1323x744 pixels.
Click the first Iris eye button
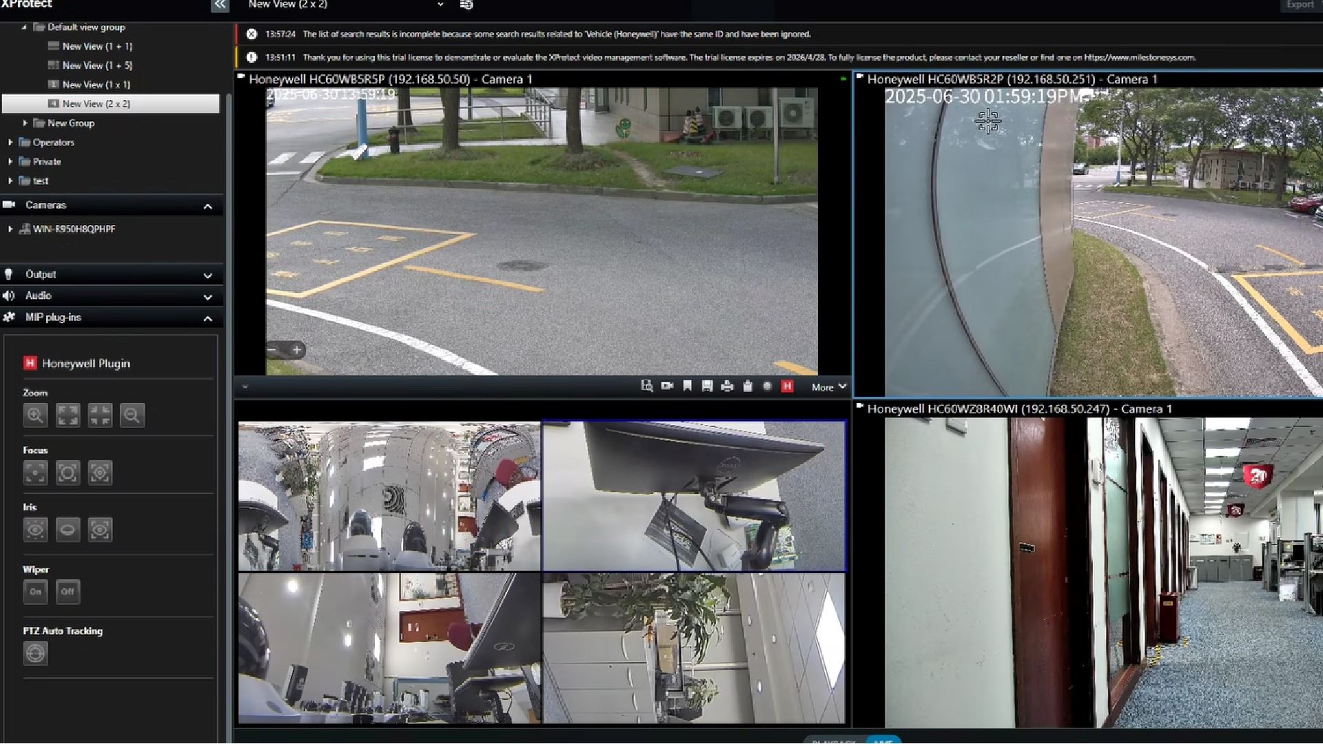[35, 530]
